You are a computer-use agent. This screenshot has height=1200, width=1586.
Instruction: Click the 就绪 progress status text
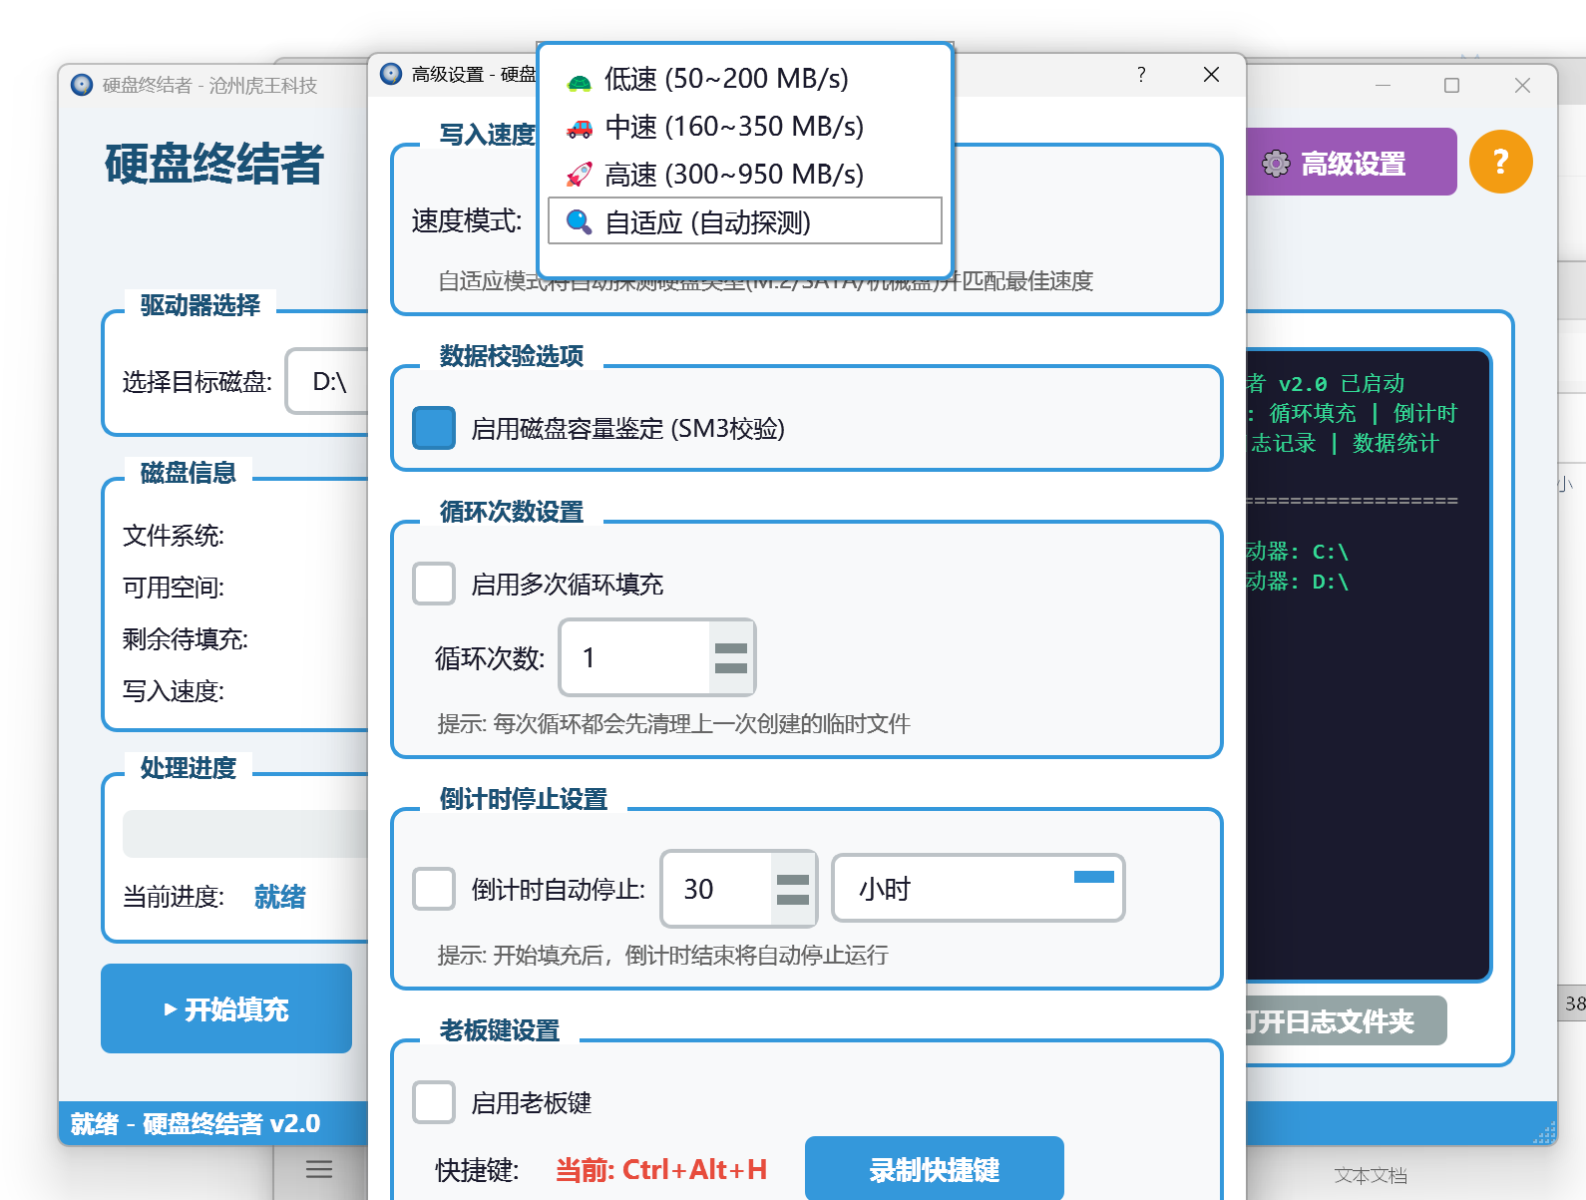click(x=280, y=897)
